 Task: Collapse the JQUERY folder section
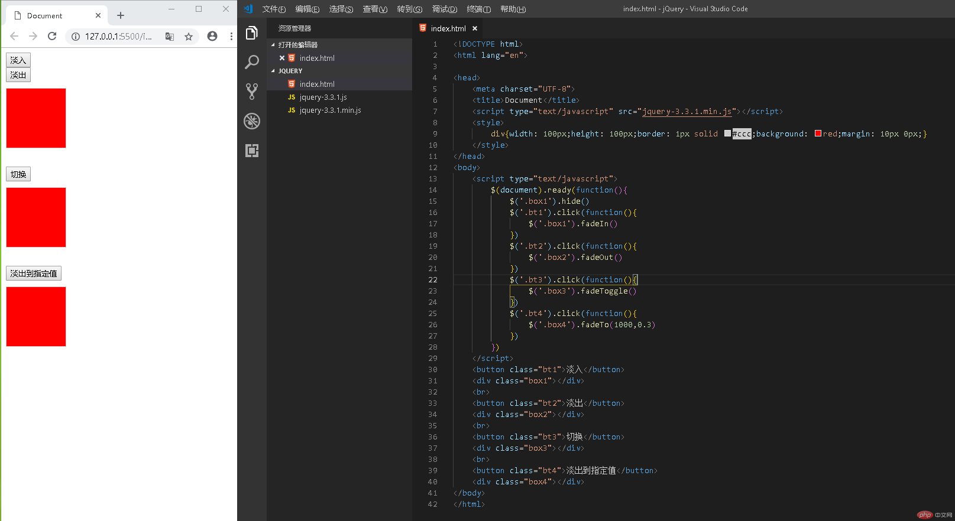pyautogui.click(x=273, y=71)
